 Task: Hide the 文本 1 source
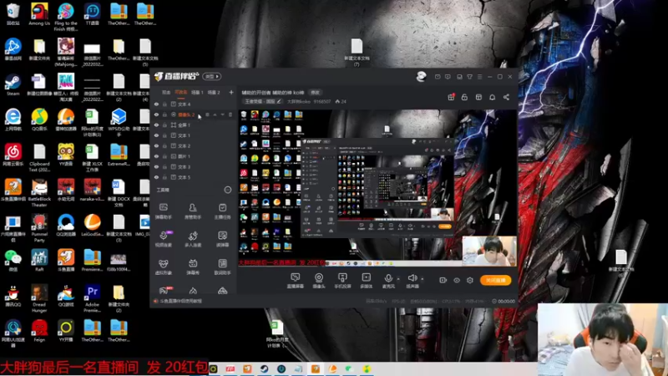coord(156,135)
